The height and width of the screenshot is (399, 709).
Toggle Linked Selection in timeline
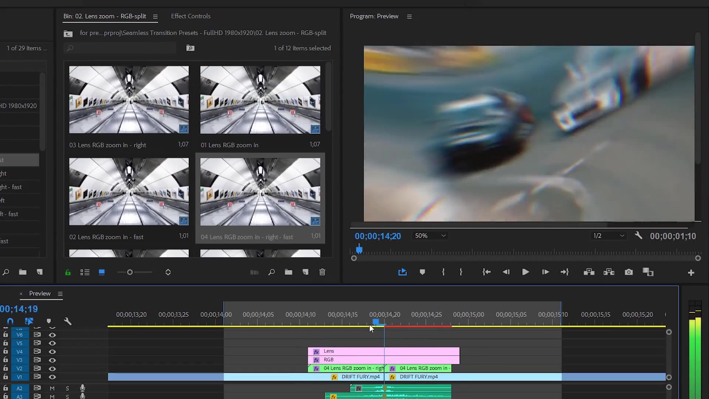tap(29, 321)
